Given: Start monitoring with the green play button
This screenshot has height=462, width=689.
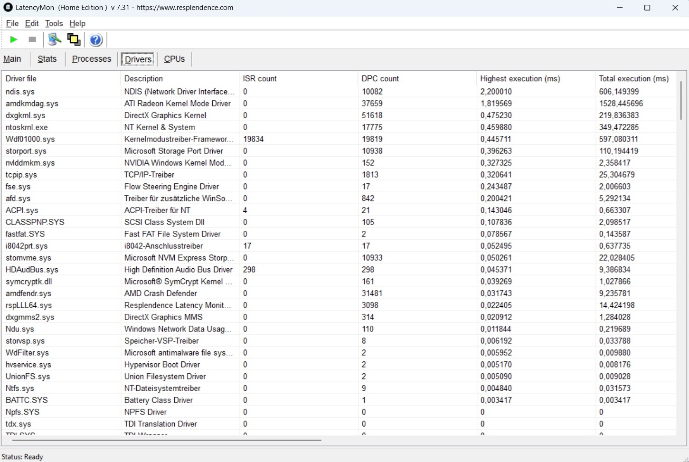Looking at the screenshot, I should (x=14, y=39).
